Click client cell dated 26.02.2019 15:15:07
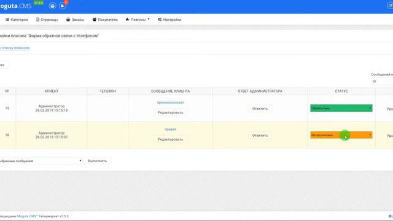This screenshot has height=221, width=393. tap(52, 135)
